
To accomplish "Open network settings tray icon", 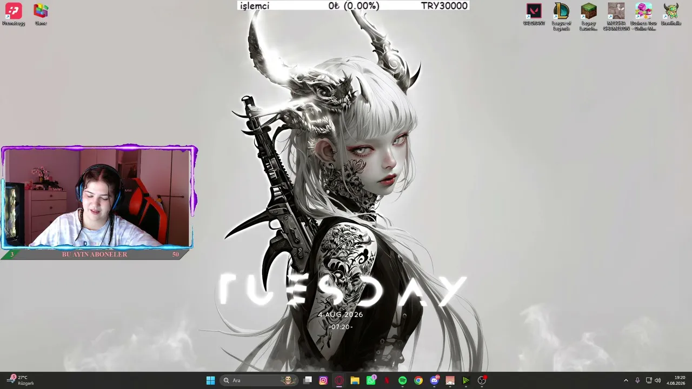I will pyautogui.click(x=649, y=380).
